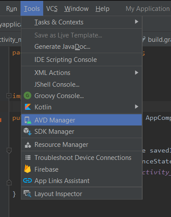Expand the collapsed imports fold marker
This screenshot has width=171, height=217.
click(x=9, y=95)
